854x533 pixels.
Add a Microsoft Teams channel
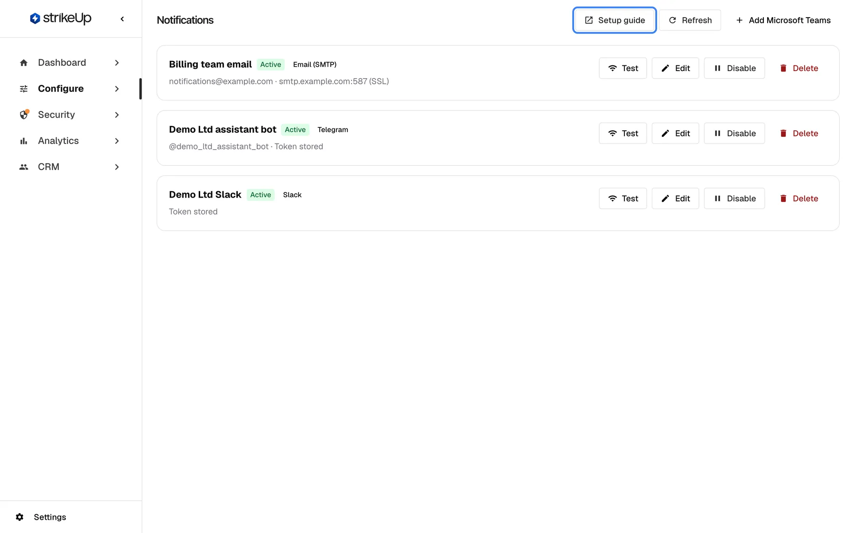pyautogui.click(x=783, y=20)
